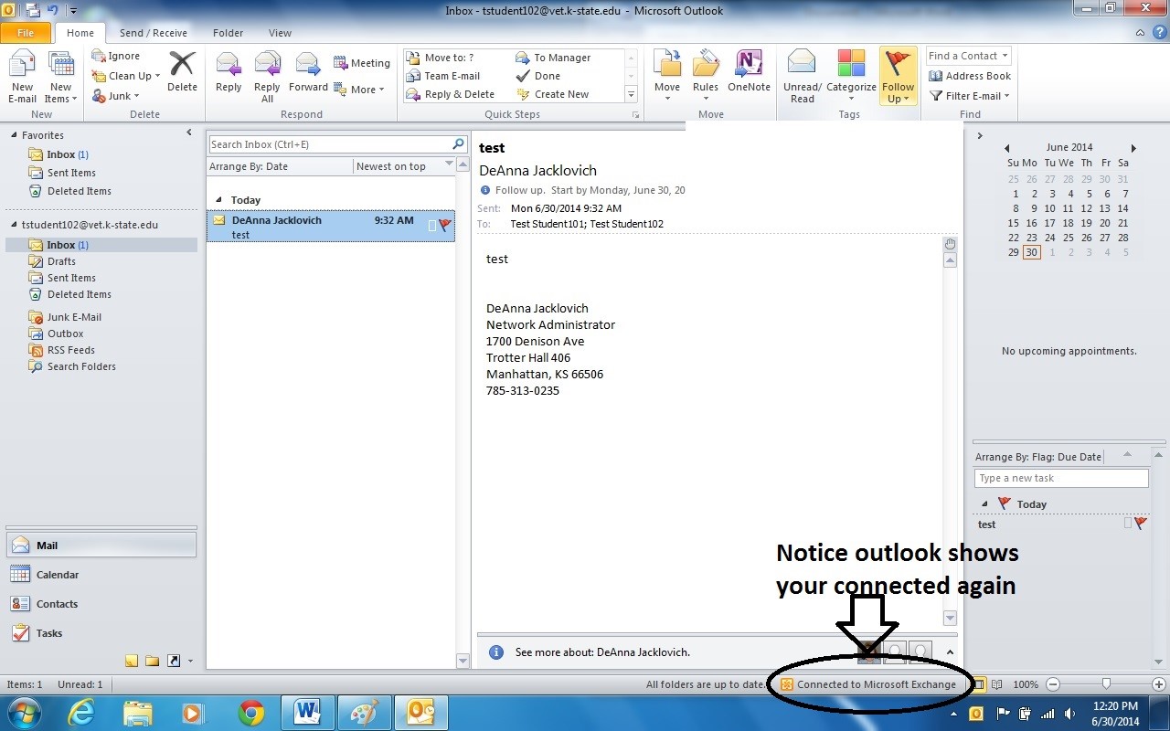Click category box on DeAnna Jacklovich message
Screen dimensions: 1170x731
point(432,225)
